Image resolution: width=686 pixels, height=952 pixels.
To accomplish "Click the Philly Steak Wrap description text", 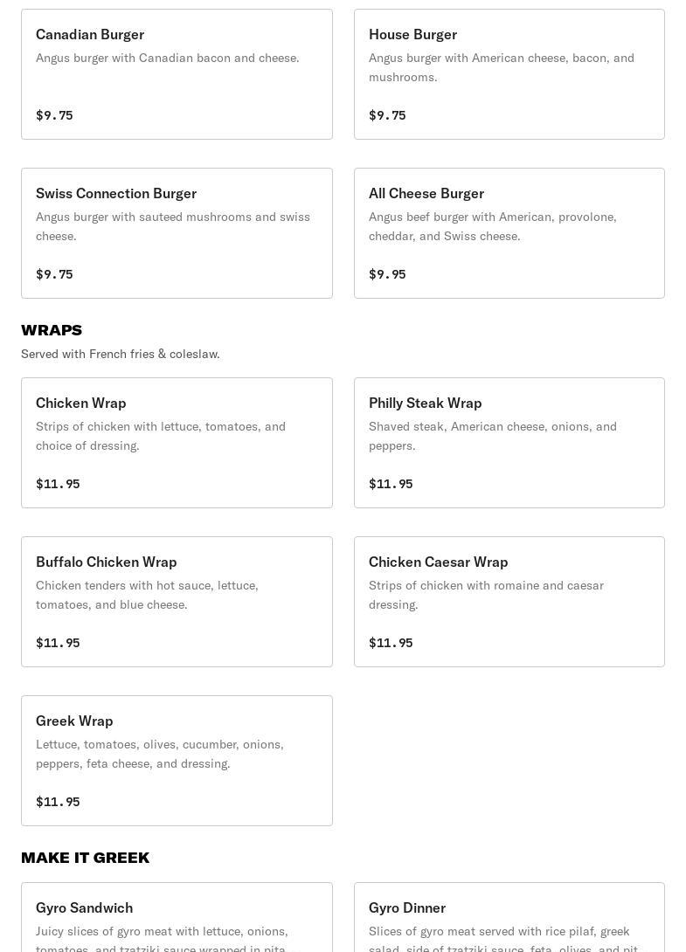I will tap(492, 436).
